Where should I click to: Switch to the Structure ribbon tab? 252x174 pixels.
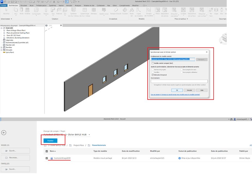coord(24,5)
